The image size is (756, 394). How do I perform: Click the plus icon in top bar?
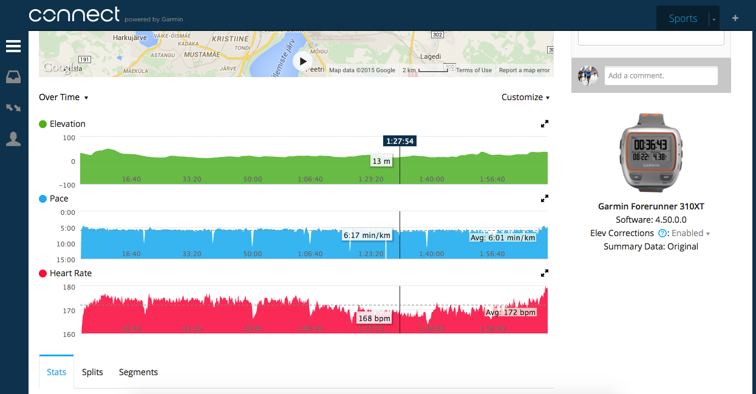coord(735,18)
